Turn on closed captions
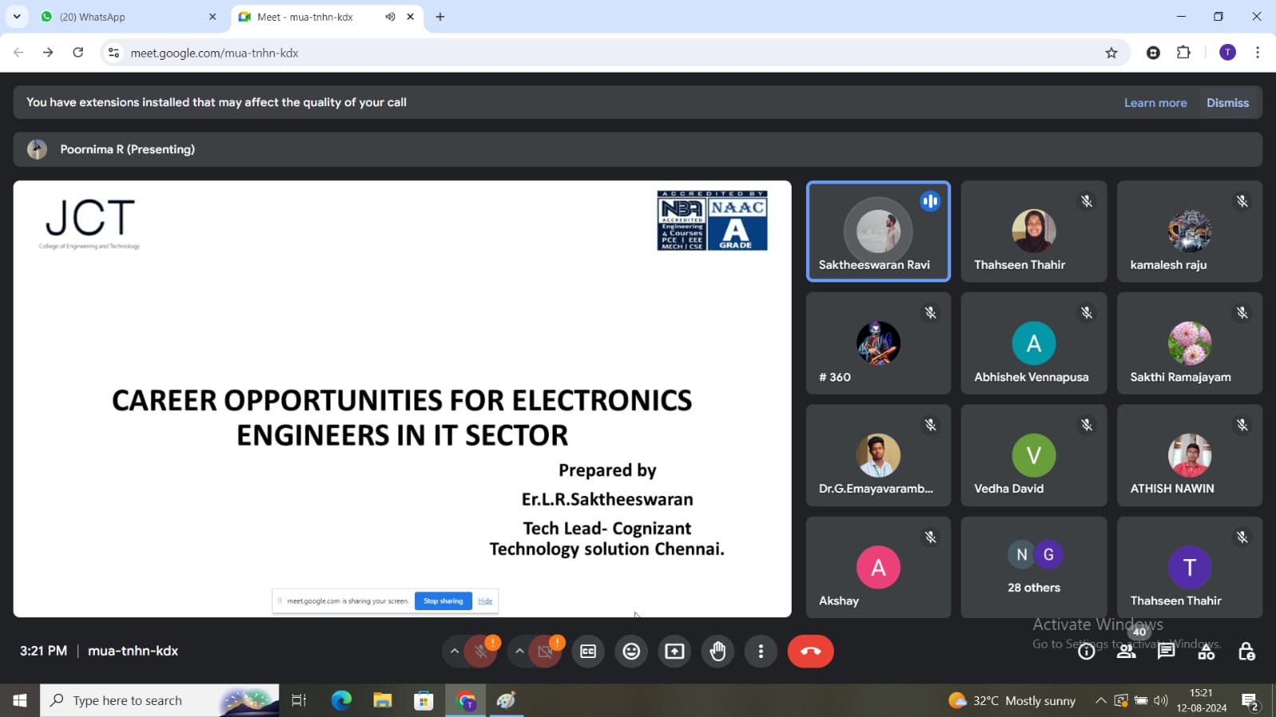 coord(588,652)
